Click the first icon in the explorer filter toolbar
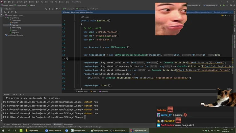 [5, 12]
